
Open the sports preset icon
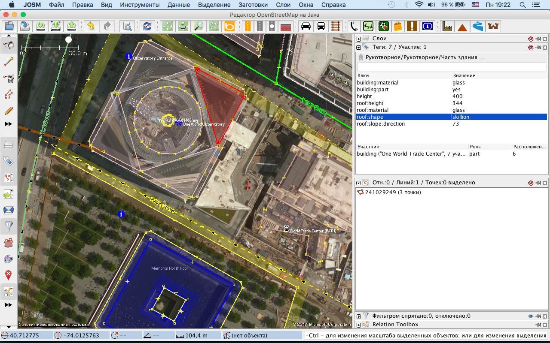383,26
